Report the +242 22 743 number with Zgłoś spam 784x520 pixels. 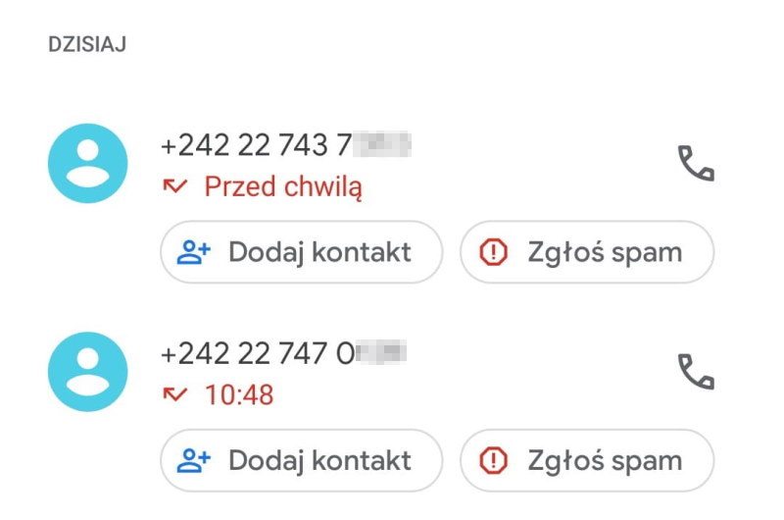click(587, 252)
